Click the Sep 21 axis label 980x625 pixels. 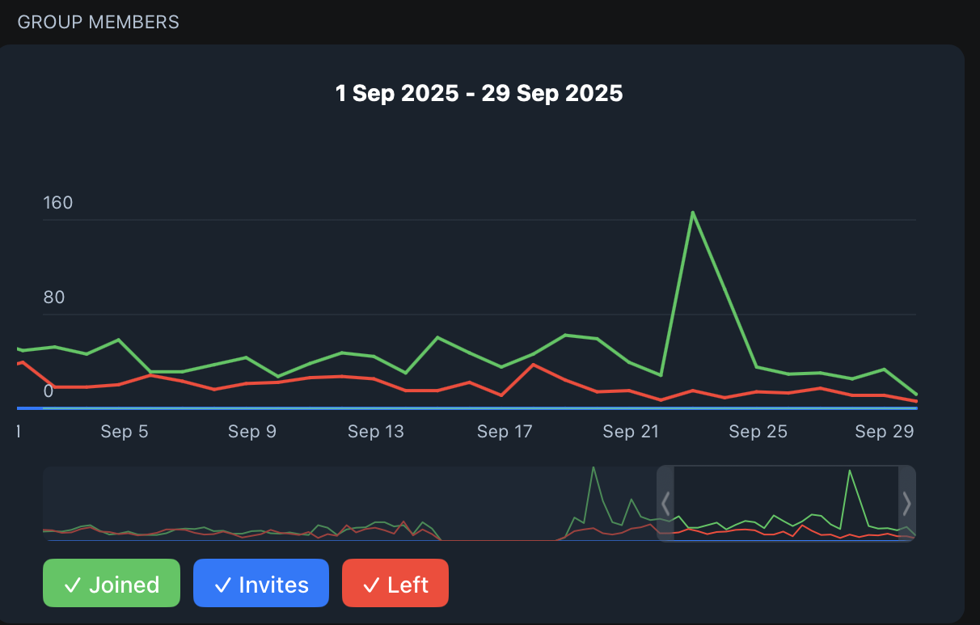click(x=631, y=432)
